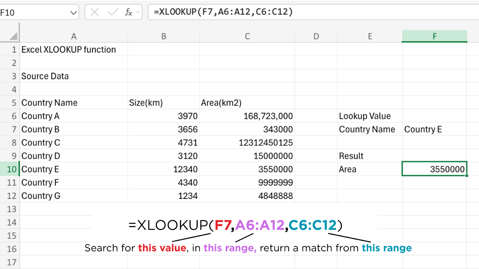Select the column F header

[x=434, y=36]
